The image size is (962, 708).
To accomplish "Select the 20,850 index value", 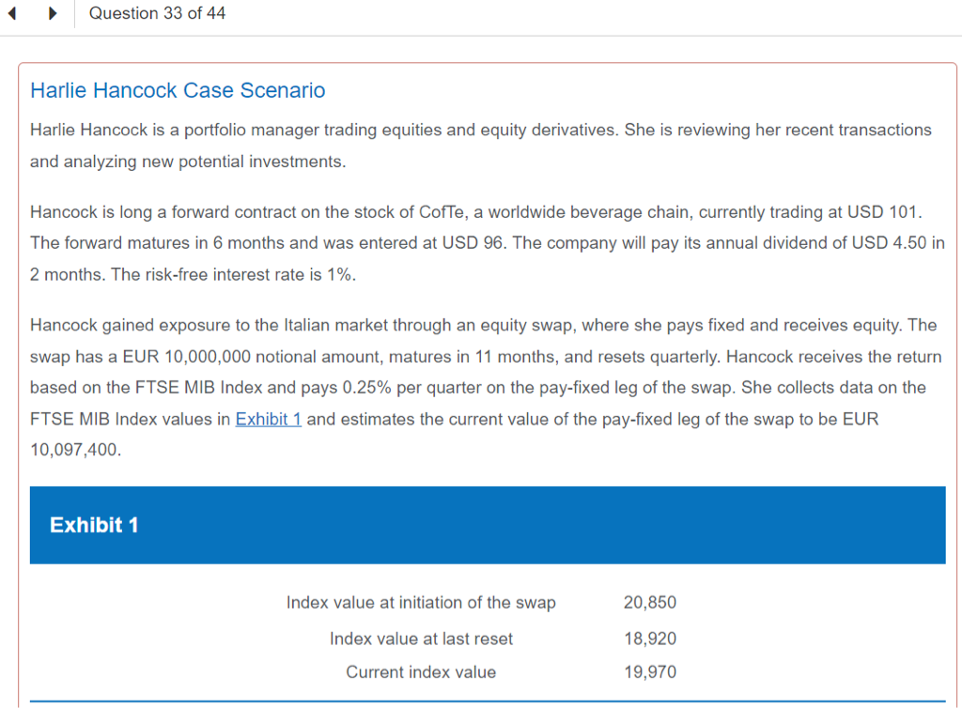I will [649, 603].
